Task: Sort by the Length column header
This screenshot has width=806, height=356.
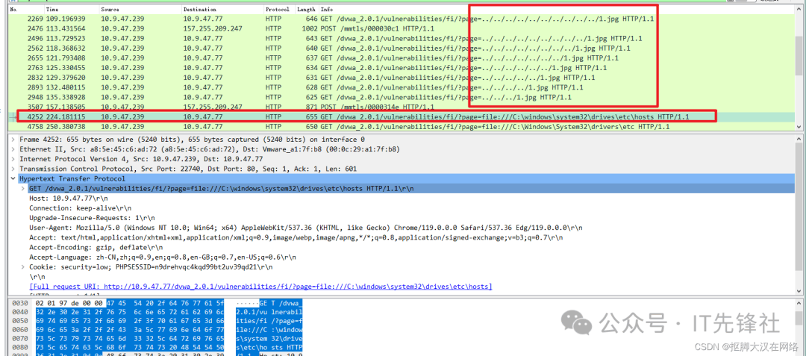Action: tap(306, 10)
